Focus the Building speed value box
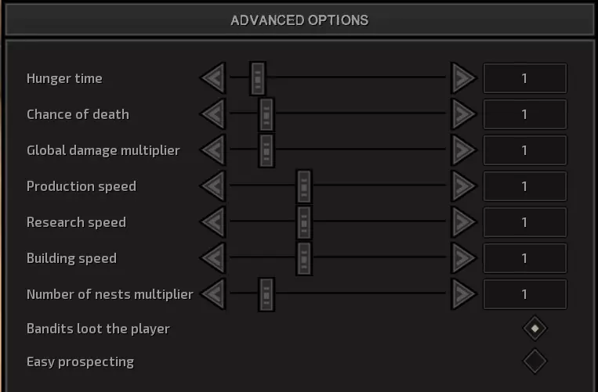The width and height of the screenshot is (598, 392). [524, 258]
